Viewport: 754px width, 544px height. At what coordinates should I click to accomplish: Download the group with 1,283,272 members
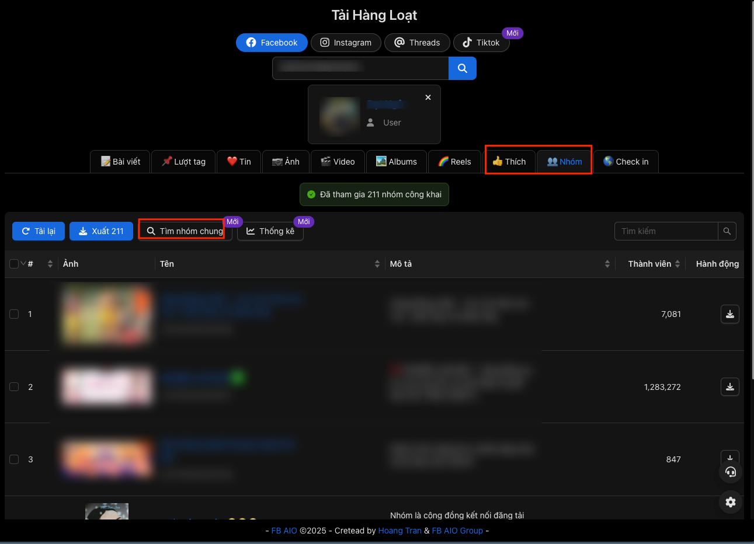pyautogui.click(x=730, y=387)
